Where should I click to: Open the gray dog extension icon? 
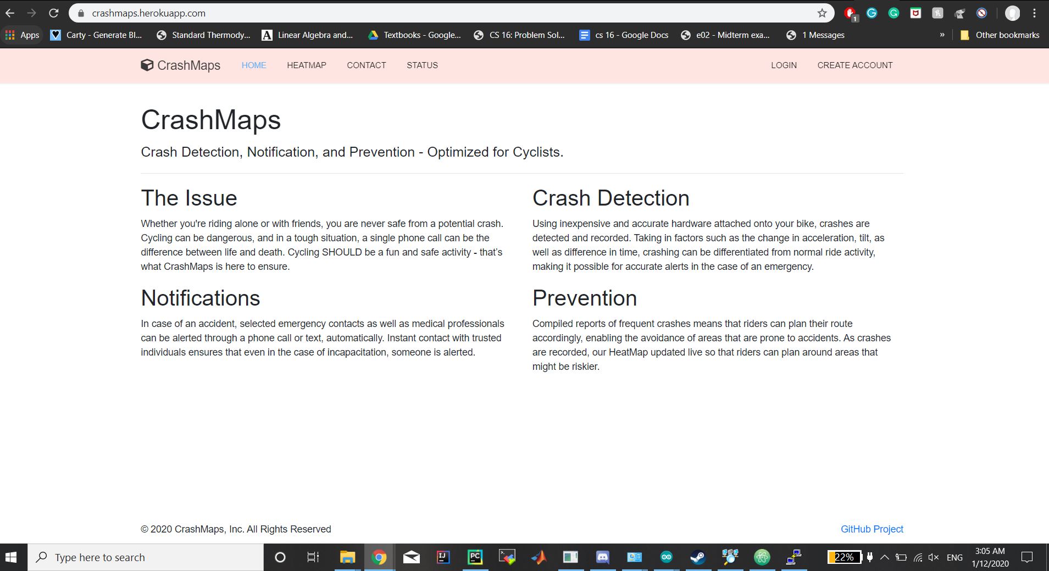pyautogui.click(x=960, y=13)
